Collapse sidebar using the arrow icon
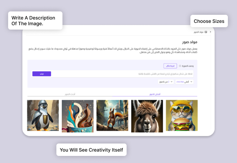This screenshot has width=237, height=163. click(210, 32)
